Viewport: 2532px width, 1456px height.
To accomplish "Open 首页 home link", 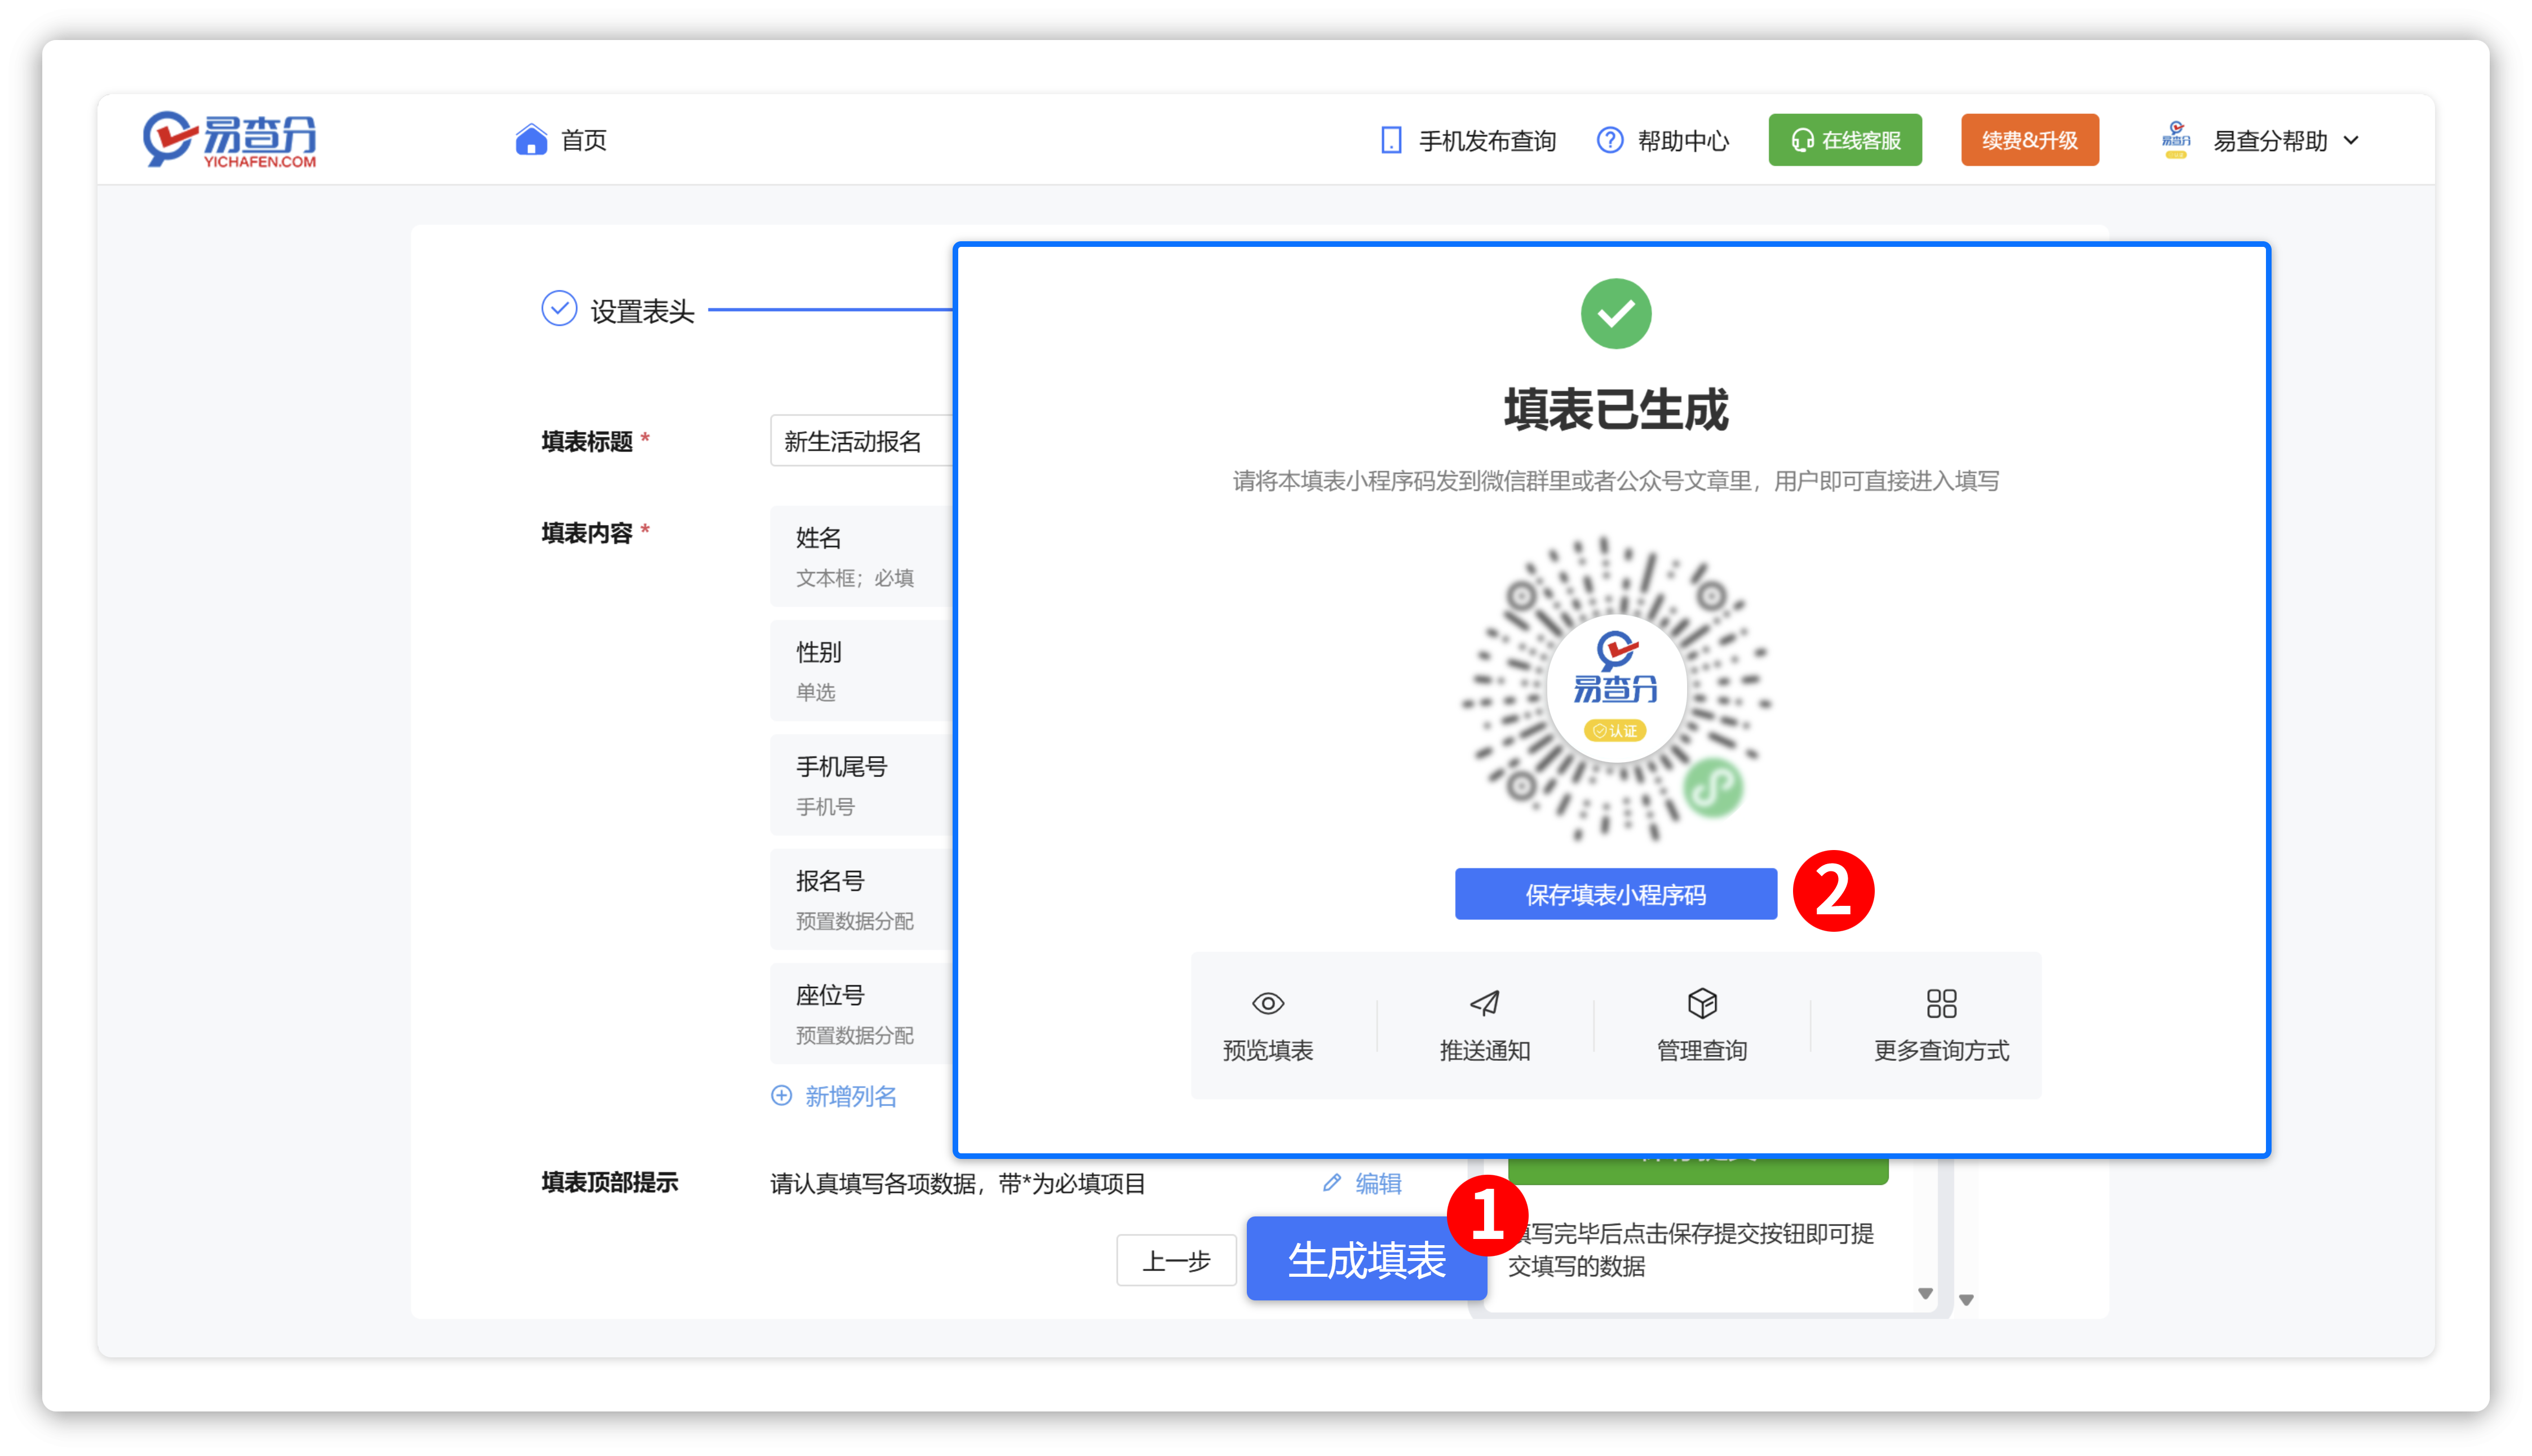I will pos(583,140).
